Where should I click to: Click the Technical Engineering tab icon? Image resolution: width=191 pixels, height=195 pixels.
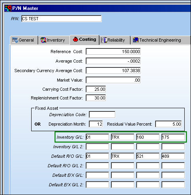click(x=136, y=40)
